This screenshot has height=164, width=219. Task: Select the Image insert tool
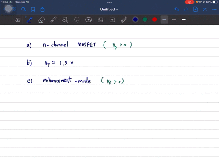[100, 20]
